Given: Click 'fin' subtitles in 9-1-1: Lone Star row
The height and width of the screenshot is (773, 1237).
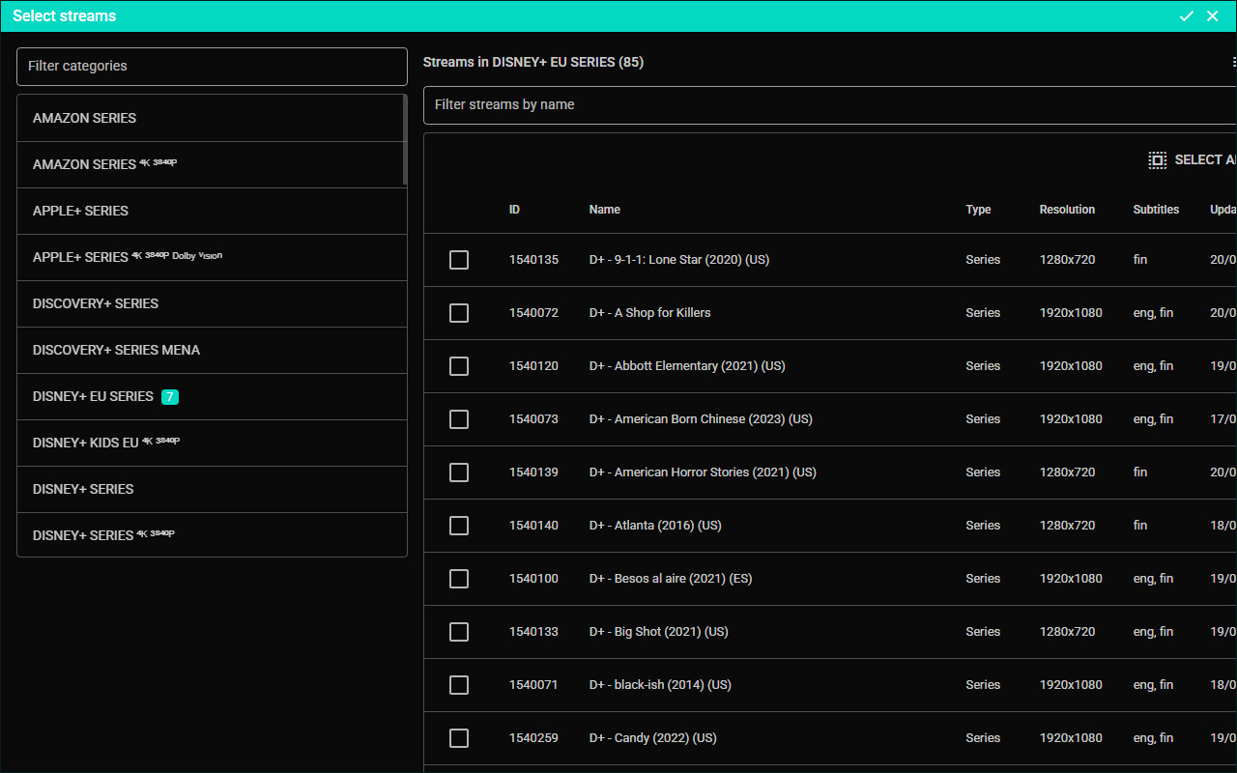Looking at the screenshot, I should tap(1140, 260).
